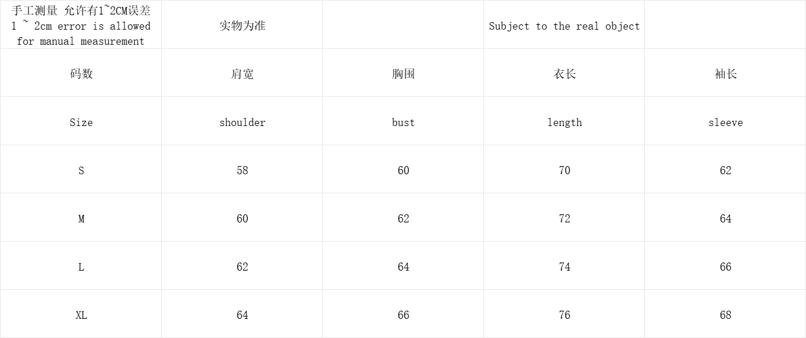The image size is (806, 338).
Task: Click the size 'XL' row label
Action: click(x=81, y=315)
